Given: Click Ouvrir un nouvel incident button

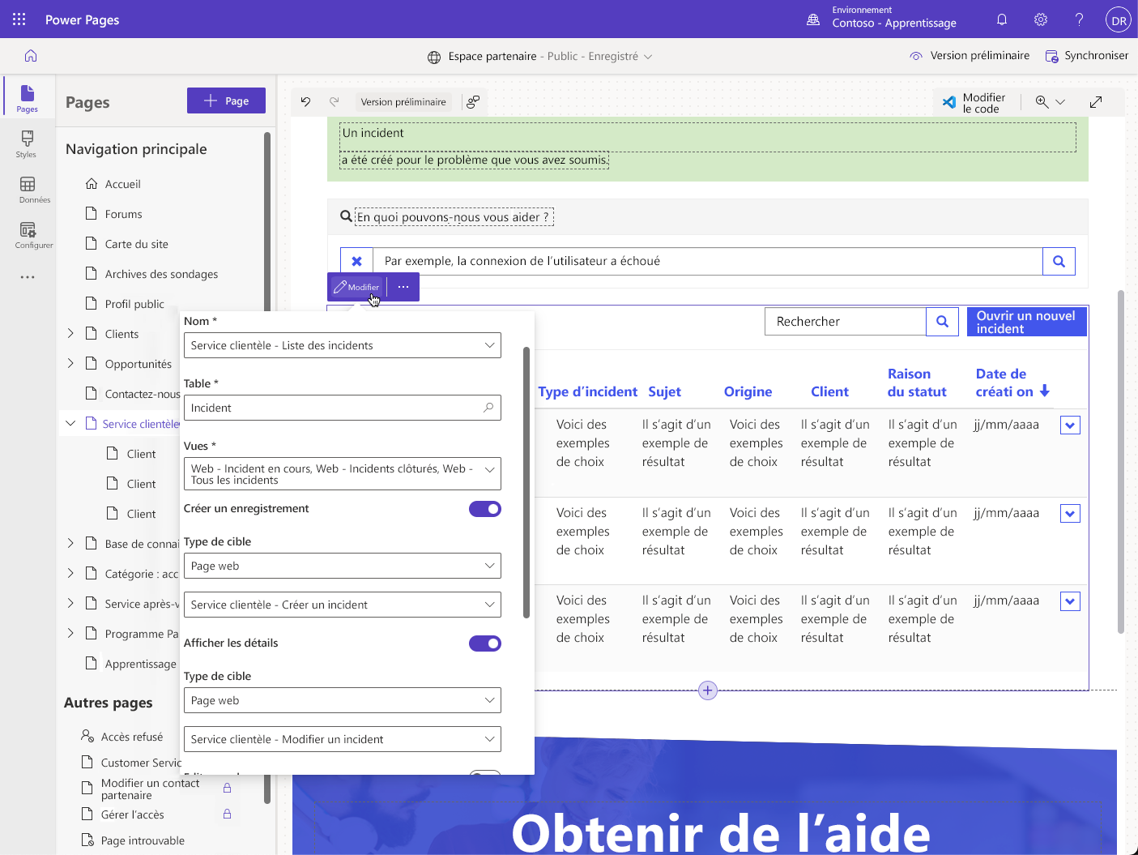Looking at the screenshot, I should coord(1026,322).
